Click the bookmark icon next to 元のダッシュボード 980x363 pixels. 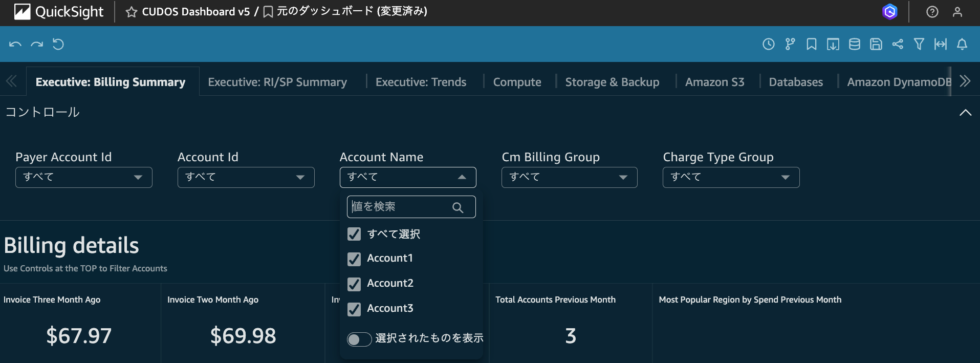pos(268,12)
